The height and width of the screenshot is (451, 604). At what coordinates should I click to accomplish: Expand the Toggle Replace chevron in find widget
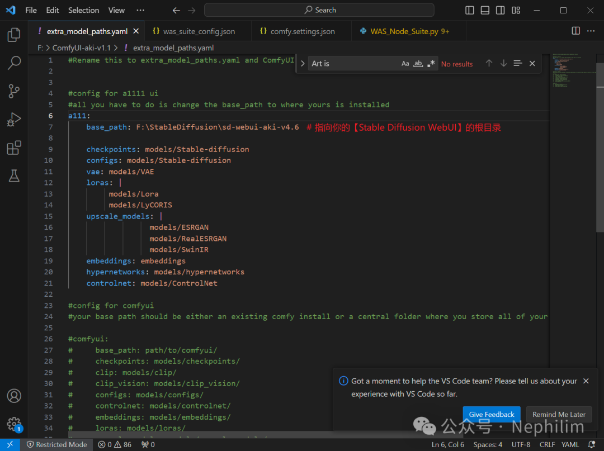click(x=303, y=64)
